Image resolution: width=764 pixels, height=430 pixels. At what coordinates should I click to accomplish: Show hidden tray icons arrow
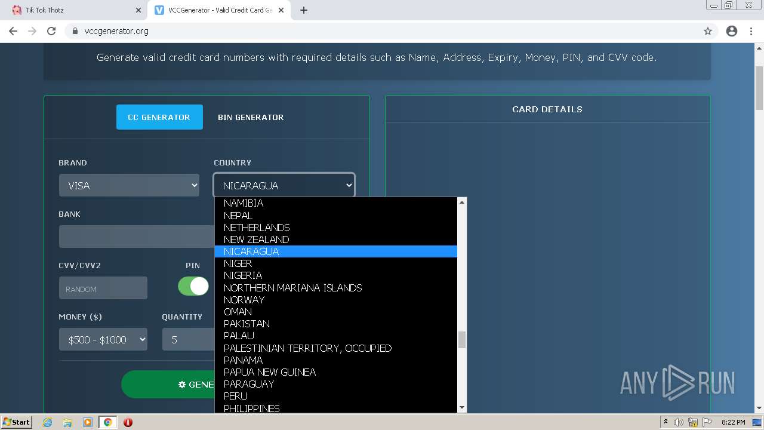(x=665, y=422)
